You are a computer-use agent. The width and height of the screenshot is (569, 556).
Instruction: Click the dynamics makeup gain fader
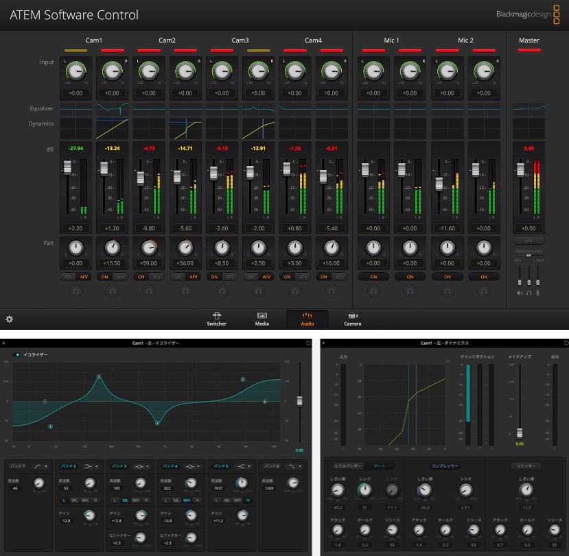(x=520, y=433)
